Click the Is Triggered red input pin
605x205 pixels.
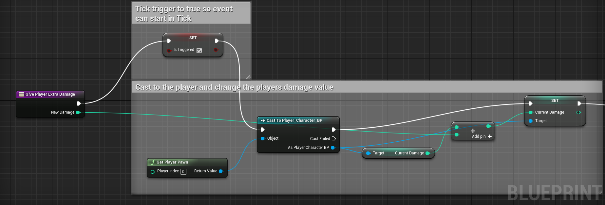click(169, 50)
